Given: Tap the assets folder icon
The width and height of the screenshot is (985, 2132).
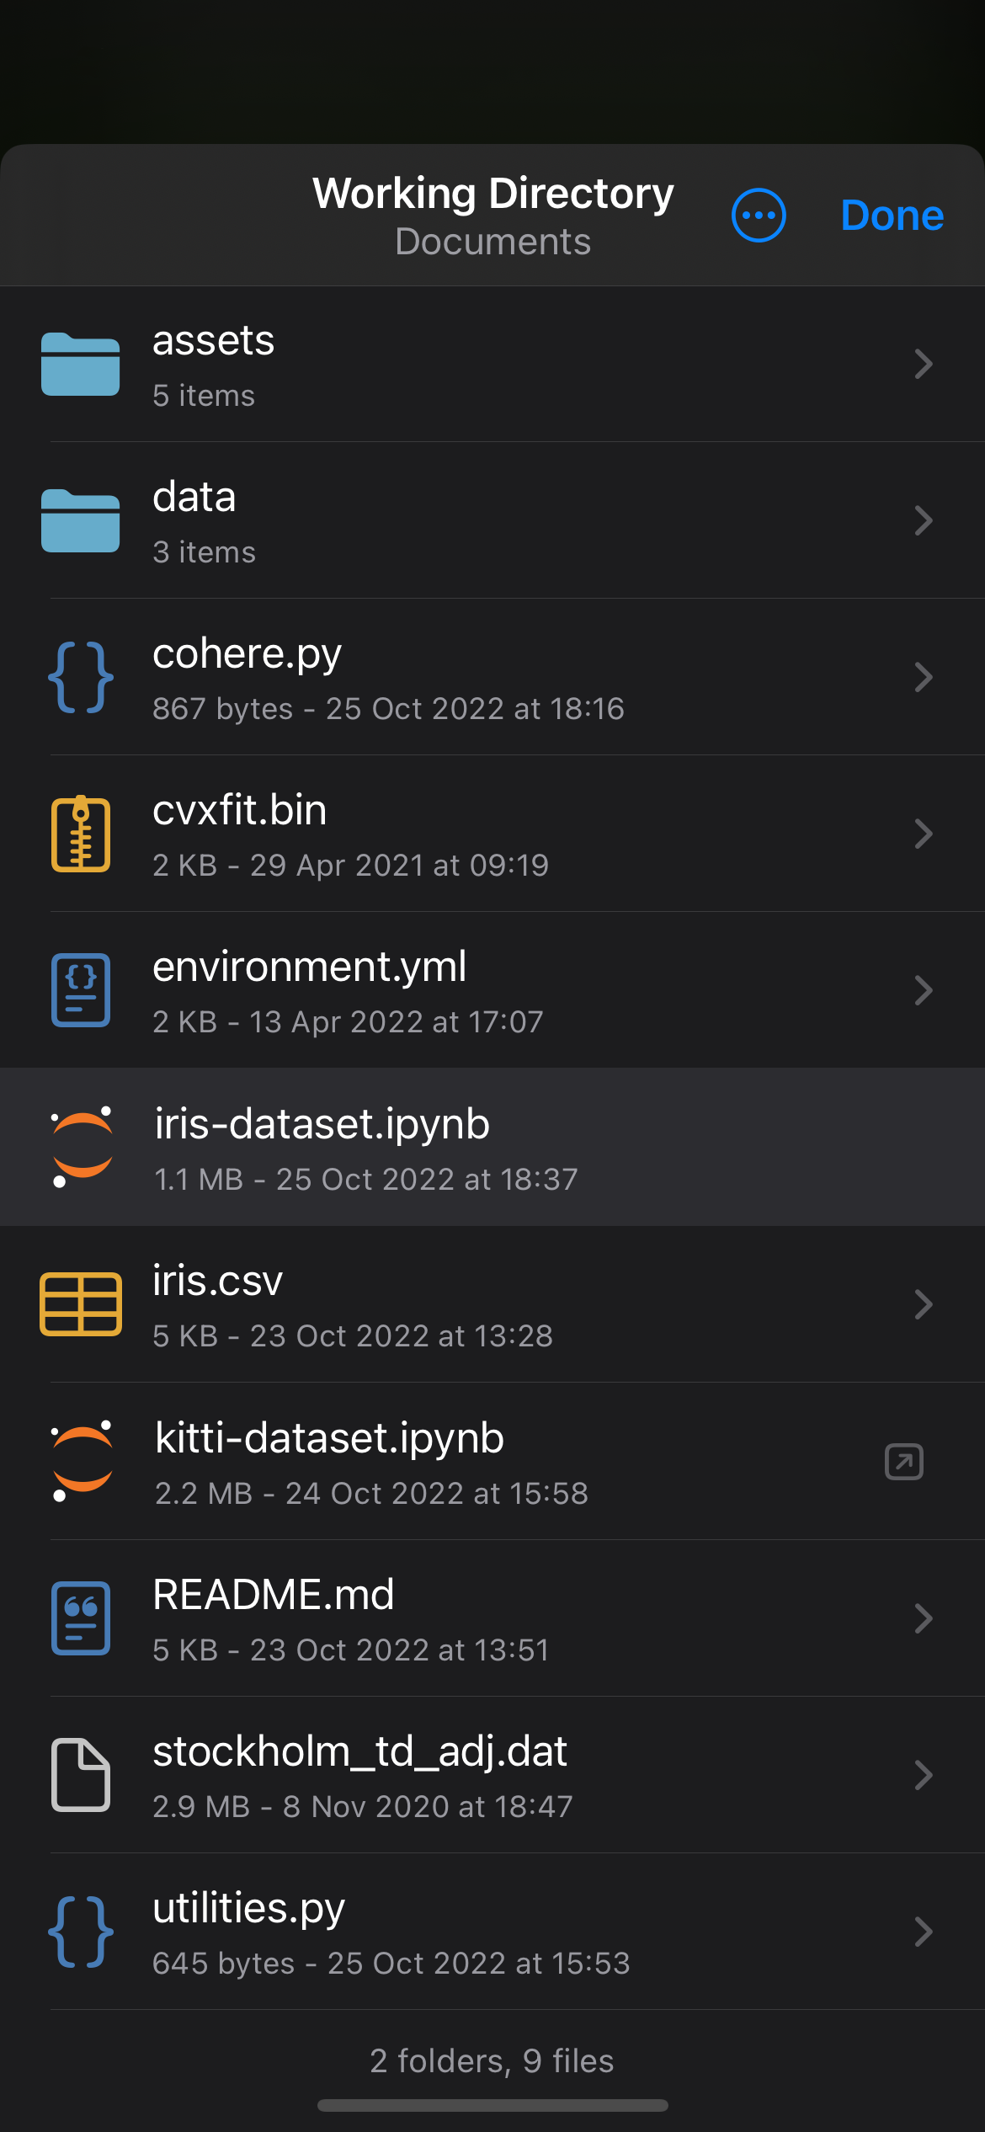Looking at the screenshot, I should [x=81, y=365].
